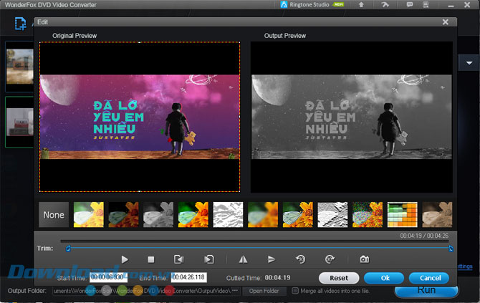This screenshot has width=480, height=303.
Task: Click the crop handle at bottom edge center
Action: (x=140, y=191)
